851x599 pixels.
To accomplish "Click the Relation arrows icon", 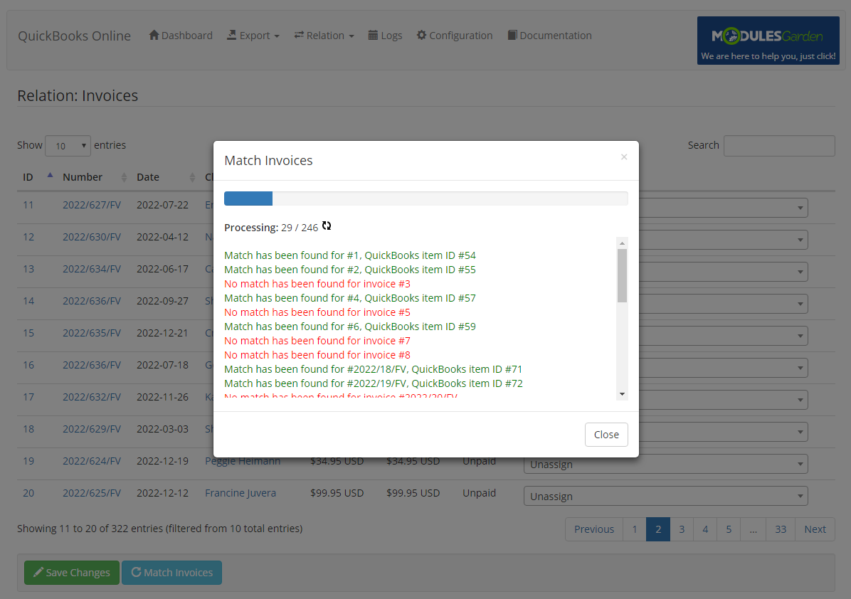I will tap(299, 36).
